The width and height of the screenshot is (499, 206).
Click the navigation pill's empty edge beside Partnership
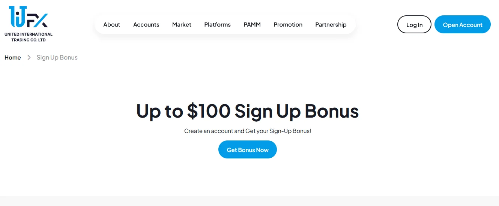pyautogui.click(x=352, y=25)
